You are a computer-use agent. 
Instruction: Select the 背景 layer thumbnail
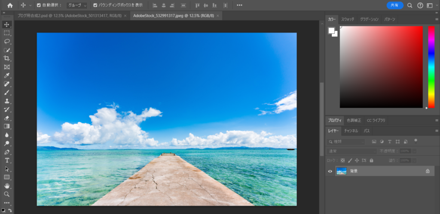(342, 171)
